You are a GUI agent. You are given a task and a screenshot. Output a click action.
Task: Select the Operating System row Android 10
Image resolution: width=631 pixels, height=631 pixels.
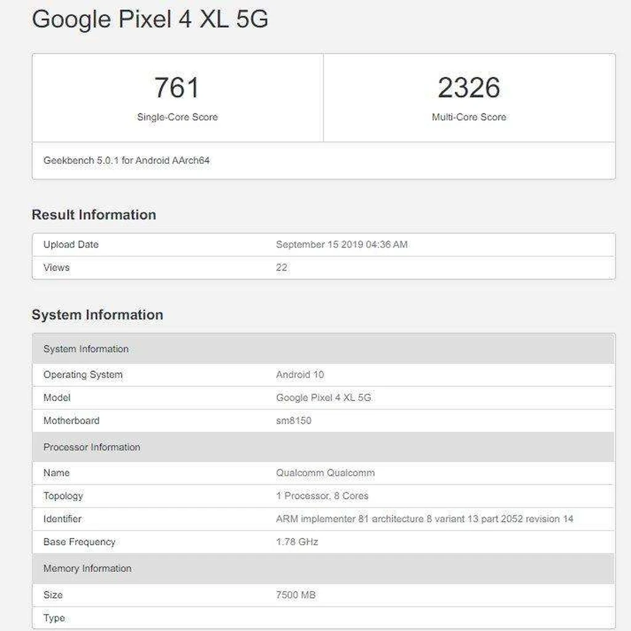click(324, 375)
